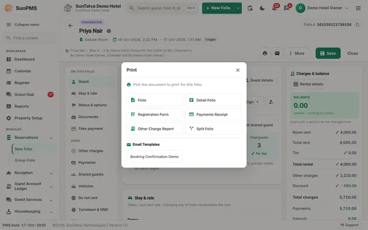Choose Detail Folio to print
This screenshot has width=368, height=230.
tap(213, 100)
